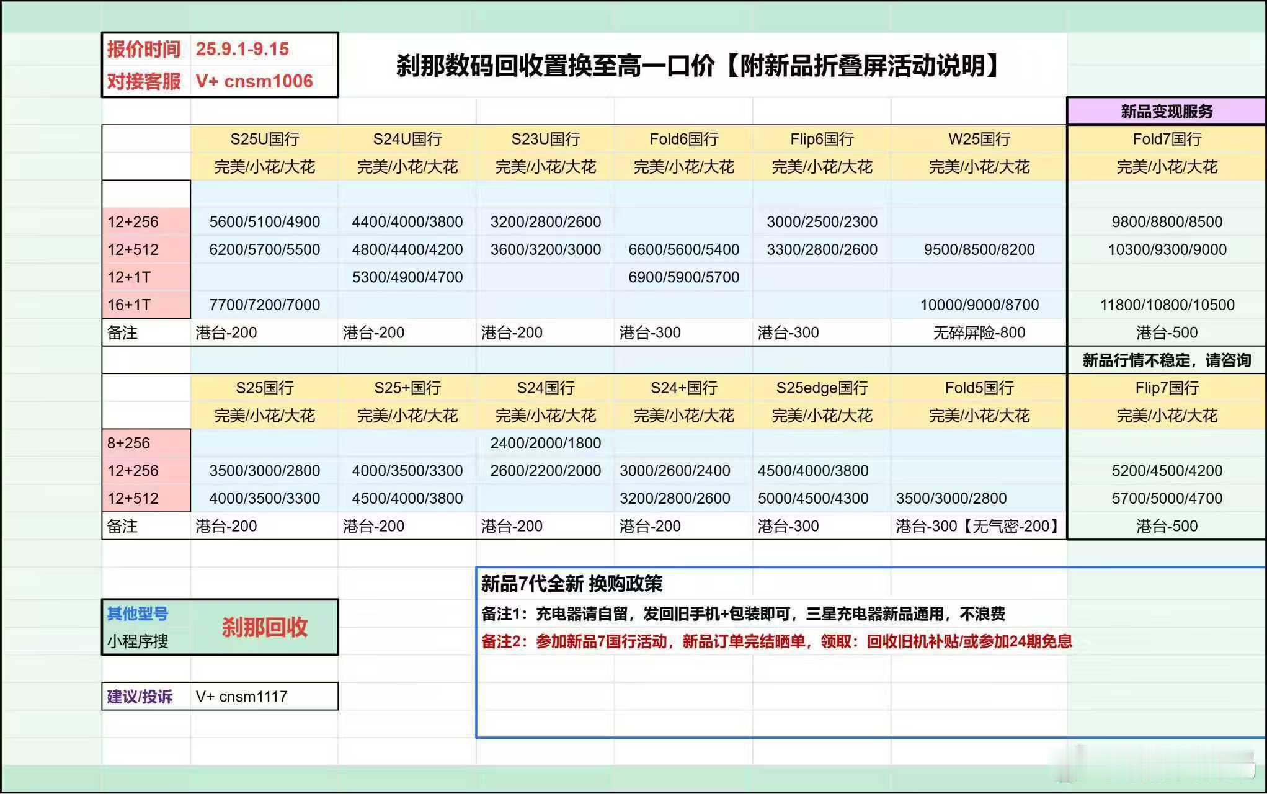Screen dimensions: 1267x794
Task: Select the S25U国行 column header
Action: 265,139
